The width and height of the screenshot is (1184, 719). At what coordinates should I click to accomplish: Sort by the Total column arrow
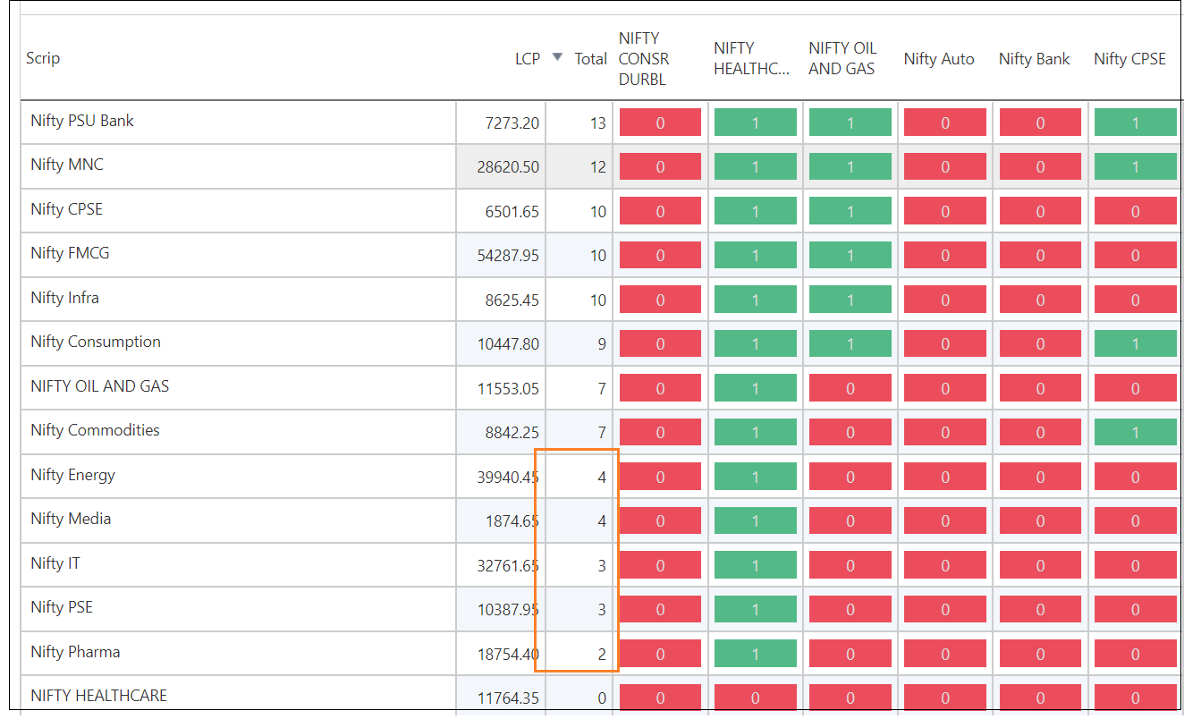point(557,57)
